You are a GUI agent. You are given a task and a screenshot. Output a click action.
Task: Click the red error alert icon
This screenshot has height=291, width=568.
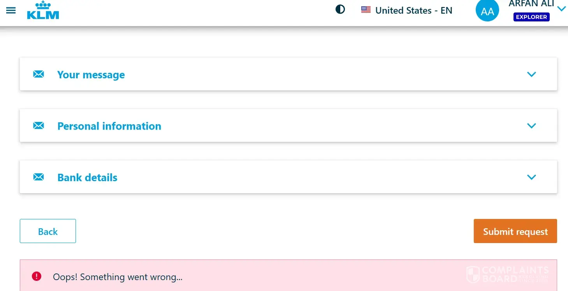click(37, 277)
